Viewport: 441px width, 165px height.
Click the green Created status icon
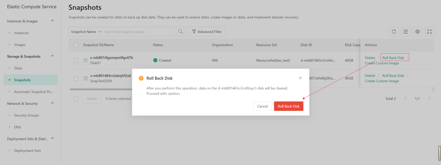click(x=155, y=60)
